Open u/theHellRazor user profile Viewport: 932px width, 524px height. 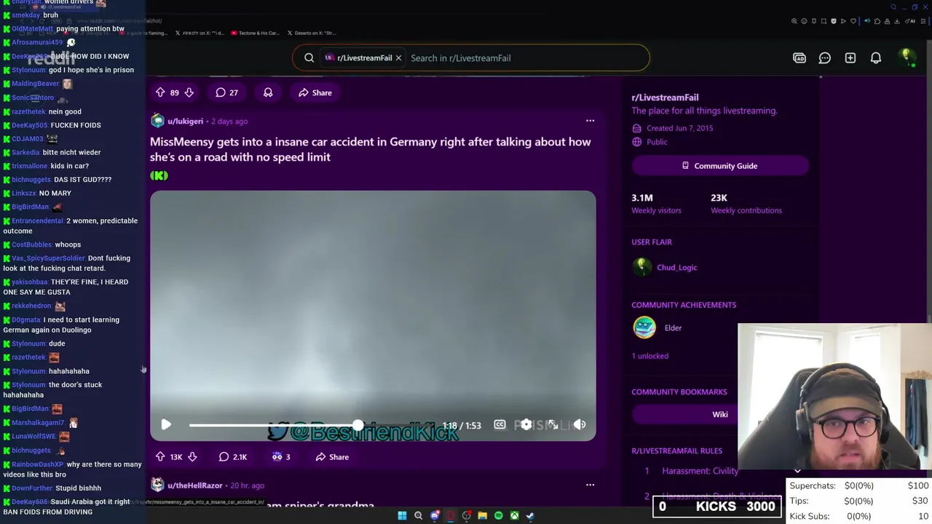[x=194, y=485]
